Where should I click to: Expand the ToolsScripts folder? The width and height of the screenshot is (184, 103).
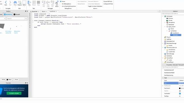(165, 49)
